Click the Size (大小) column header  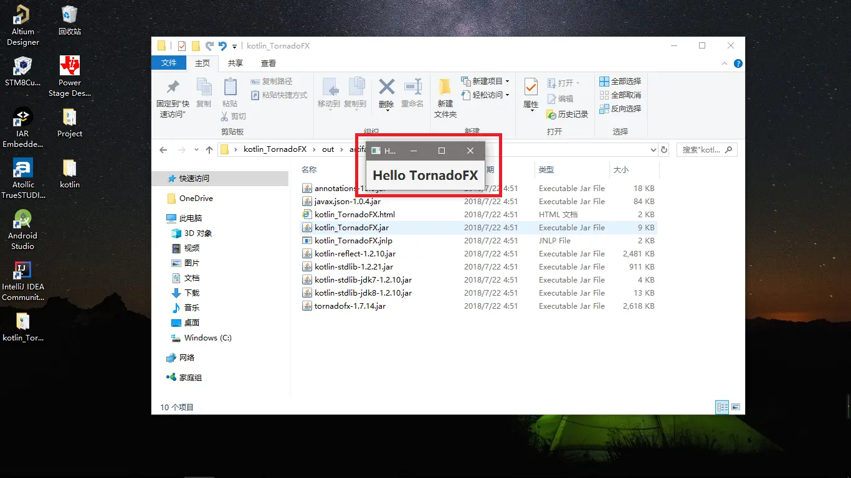621,169
